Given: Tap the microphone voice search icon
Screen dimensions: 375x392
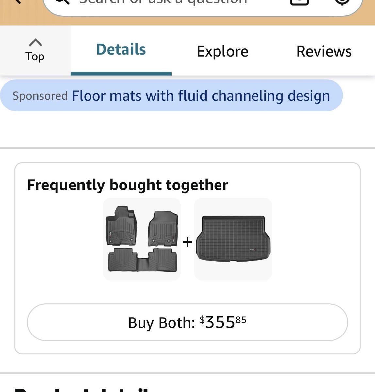Looking at the screenshot, I should pyautogui.click(x=342, y=2).
